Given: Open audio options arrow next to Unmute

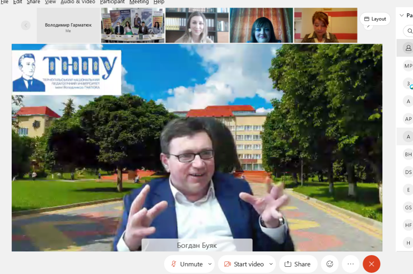Looking at the screenshot, I should pyautogui.click(x=210, y=264).
